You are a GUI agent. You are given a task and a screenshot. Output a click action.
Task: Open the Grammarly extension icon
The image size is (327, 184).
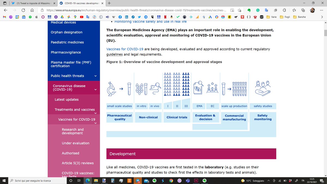258,10
